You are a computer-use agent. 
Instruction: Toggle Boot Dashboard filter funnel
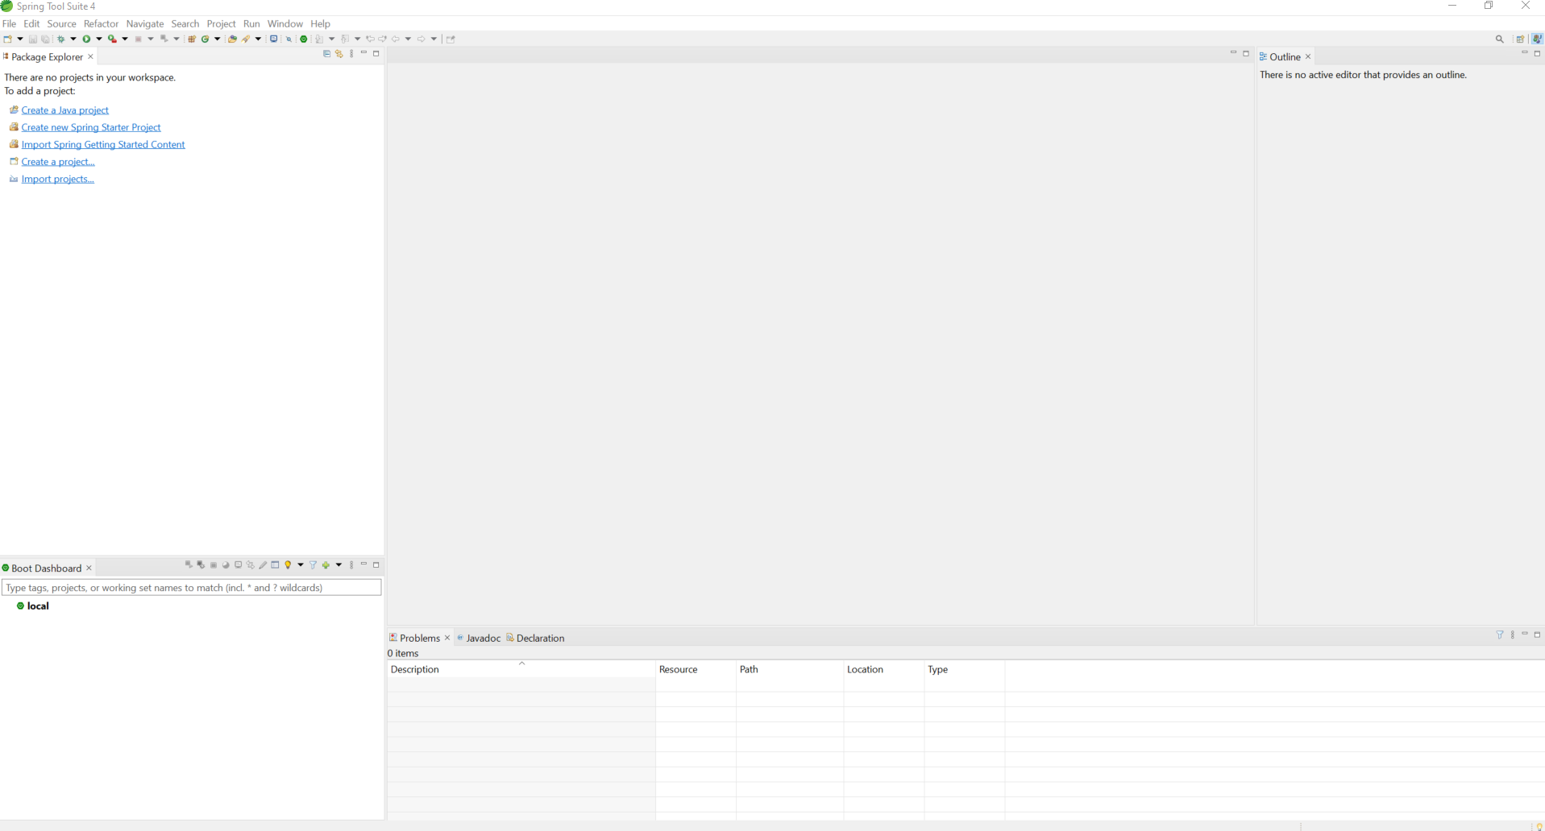[314, 565]
